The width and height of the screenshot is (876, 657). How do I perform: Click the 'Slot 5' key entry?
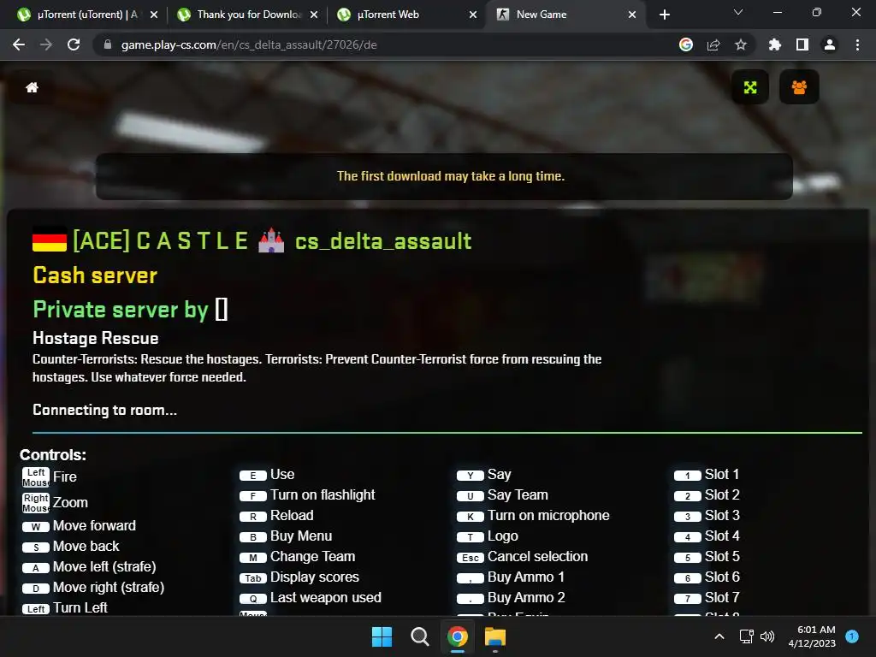(x=707, y=557)
